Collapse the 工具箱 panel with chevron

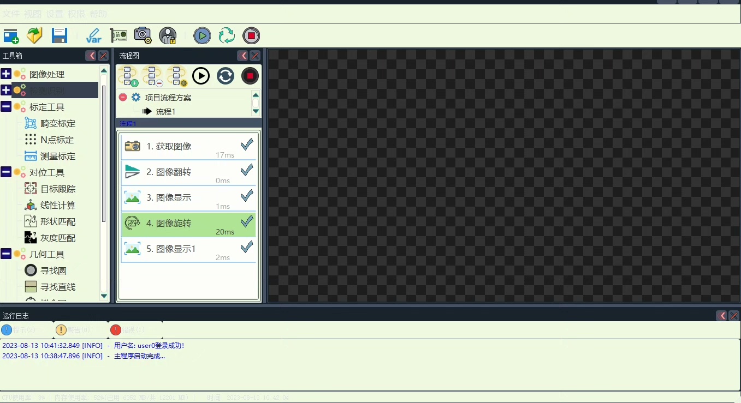click(91, 56)
